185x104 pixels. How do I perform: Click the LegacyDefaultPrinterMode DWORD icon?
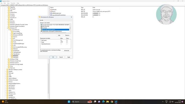point(51,15)
